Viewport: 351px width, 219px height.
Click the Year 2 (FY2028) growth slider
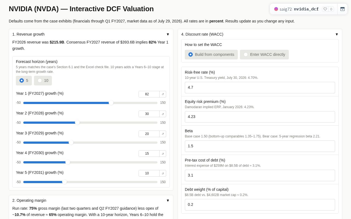click(x=90, y=123)
